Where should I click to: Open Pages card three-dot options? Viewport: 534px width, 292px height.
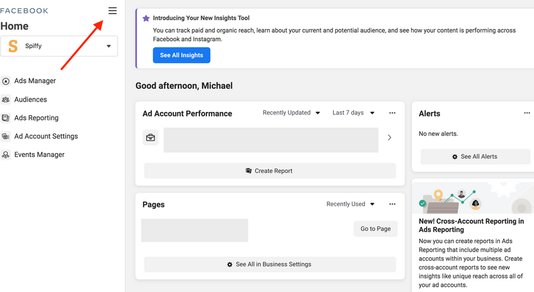[392, 204]
